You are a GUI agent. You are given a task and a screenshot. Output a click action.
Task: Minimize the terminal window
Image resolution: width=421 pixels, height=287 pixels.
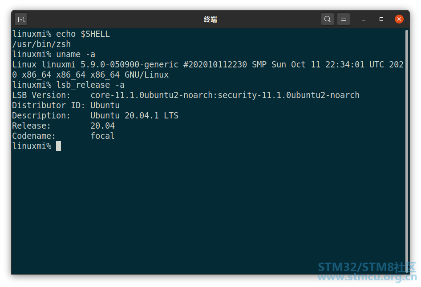pyautogui.click(x=364, y=19)
